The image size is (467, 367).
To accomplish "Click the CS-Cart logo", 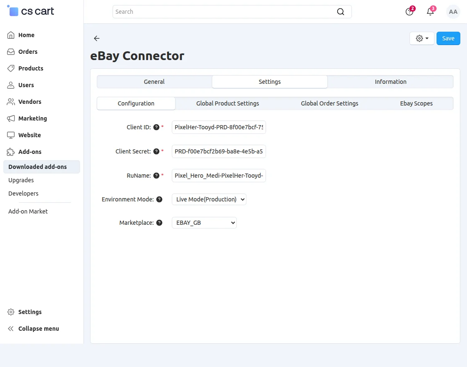I will (x=30, y=11).
